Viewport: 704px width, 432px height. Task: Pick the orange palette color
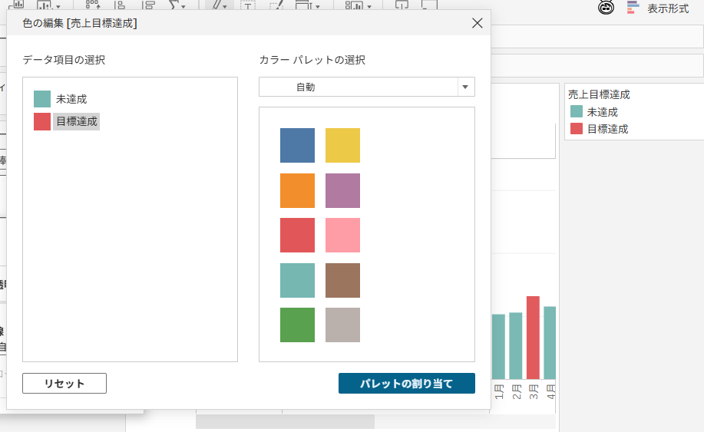pyautogui.click(x=297, y=190)
